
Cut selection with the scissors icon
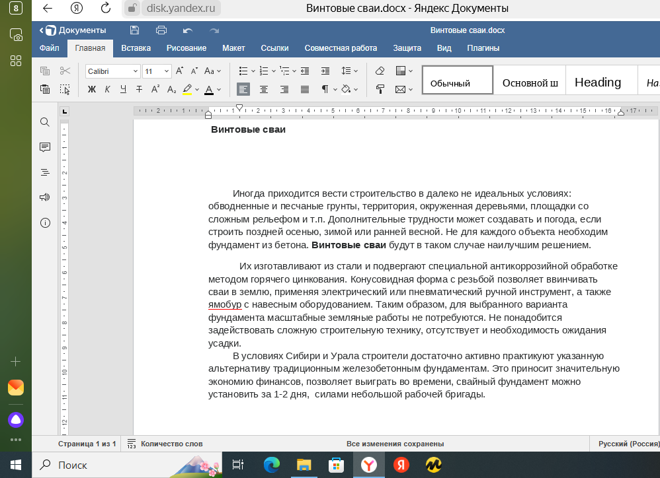pos(65,71)
